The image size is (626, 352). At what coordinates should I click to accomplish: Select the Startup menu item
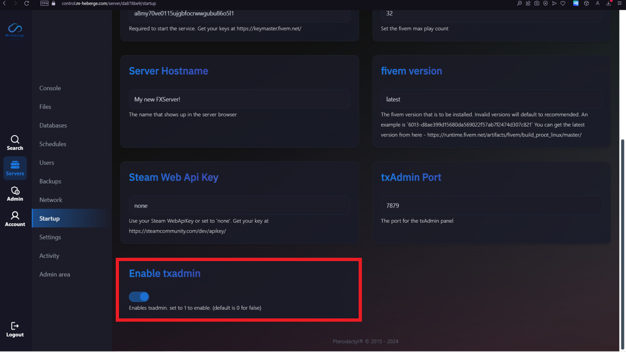[50, 218]
